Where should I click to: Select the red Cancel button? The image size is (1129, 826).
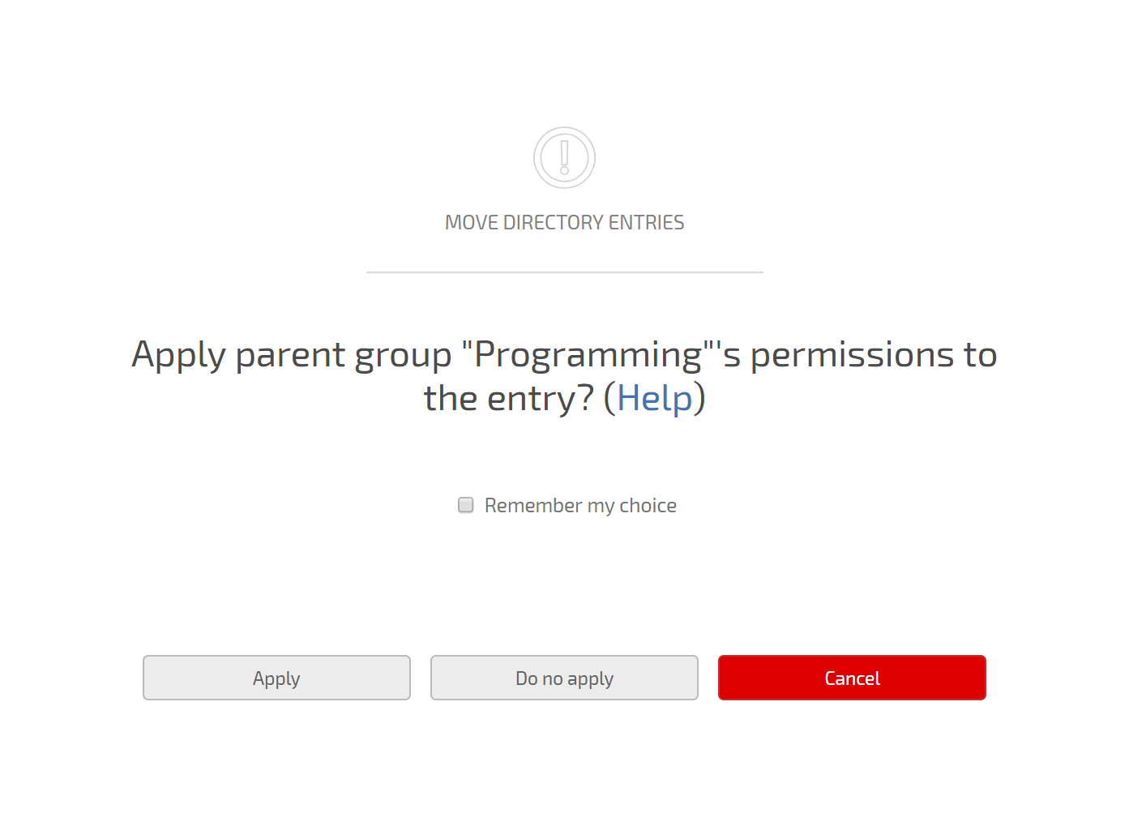point(852,678)
